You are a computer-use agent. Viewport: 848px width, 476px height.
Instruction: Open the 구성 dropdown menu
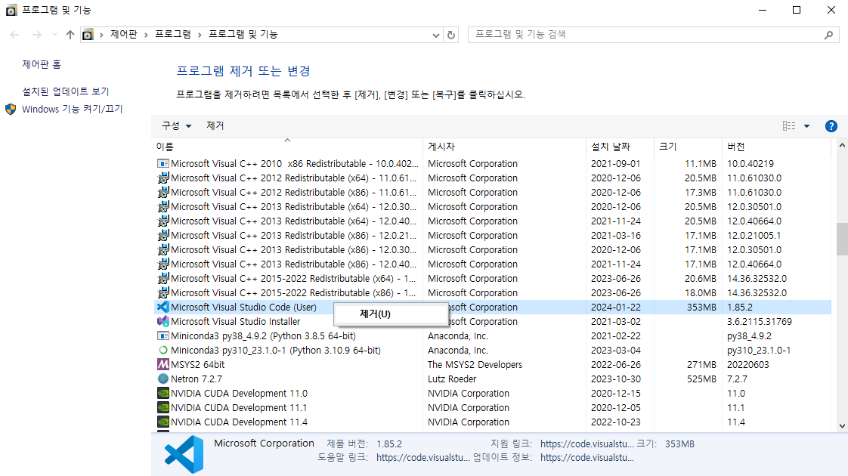(x=176, y=125)
